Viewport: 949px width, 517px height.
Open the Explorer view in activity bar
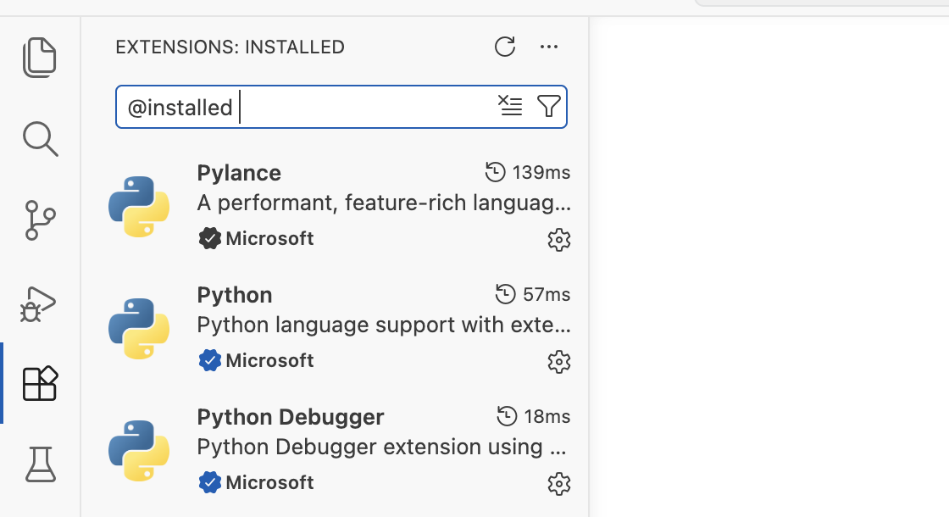tap(40, 58)
